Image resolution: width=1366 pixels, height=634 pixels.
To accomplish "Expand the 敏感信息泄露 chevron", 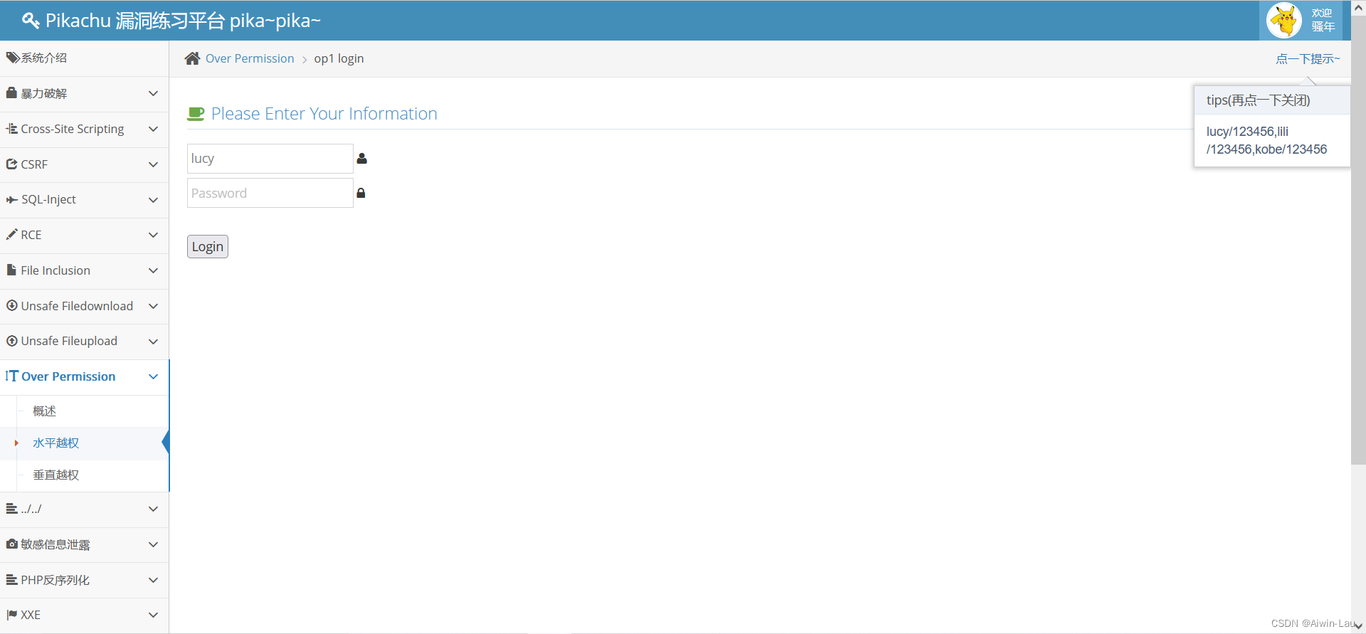I will point(153,544).
